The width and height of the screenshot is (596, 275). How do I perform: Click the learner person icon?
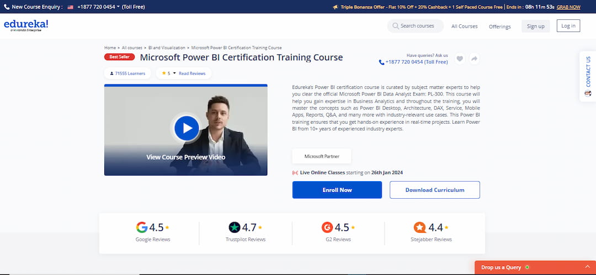[x=111, y=73]
